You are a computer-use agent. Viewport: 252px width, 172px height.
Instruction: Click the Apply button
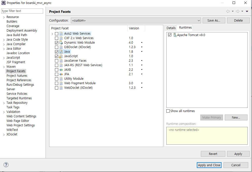tap(238, 154)
